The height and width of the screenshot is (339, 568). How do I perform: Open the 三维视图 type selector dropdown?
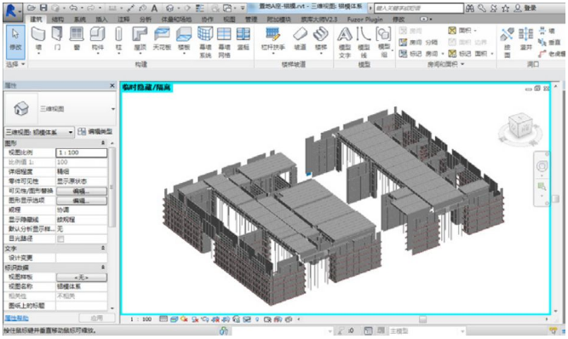(113, 109)
